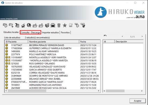Select GUTIERREZ CARRILLO^MARIELA ELIZABETH row
Viewport: 148px width, 105px height.
coord(52,48)
